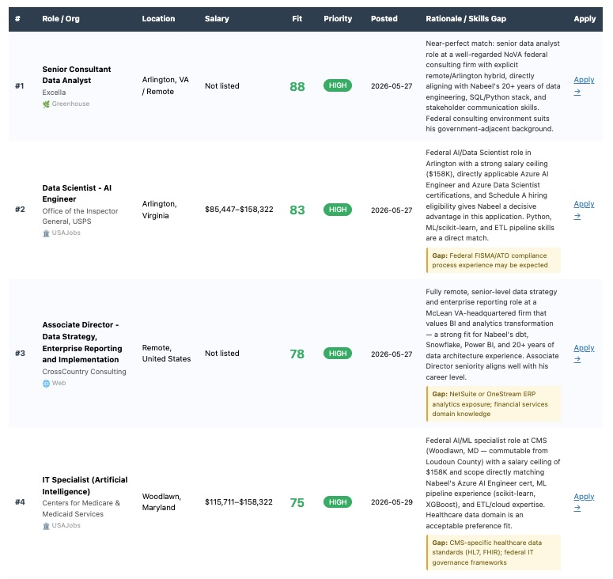613x579 pixels.
Task: Click the Location column header
Action: click(x=158, y=19)
